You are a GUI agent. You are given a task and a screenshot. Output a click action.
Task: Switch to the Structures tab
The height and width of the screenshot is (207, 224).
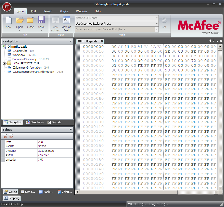[x=35, y=122]
